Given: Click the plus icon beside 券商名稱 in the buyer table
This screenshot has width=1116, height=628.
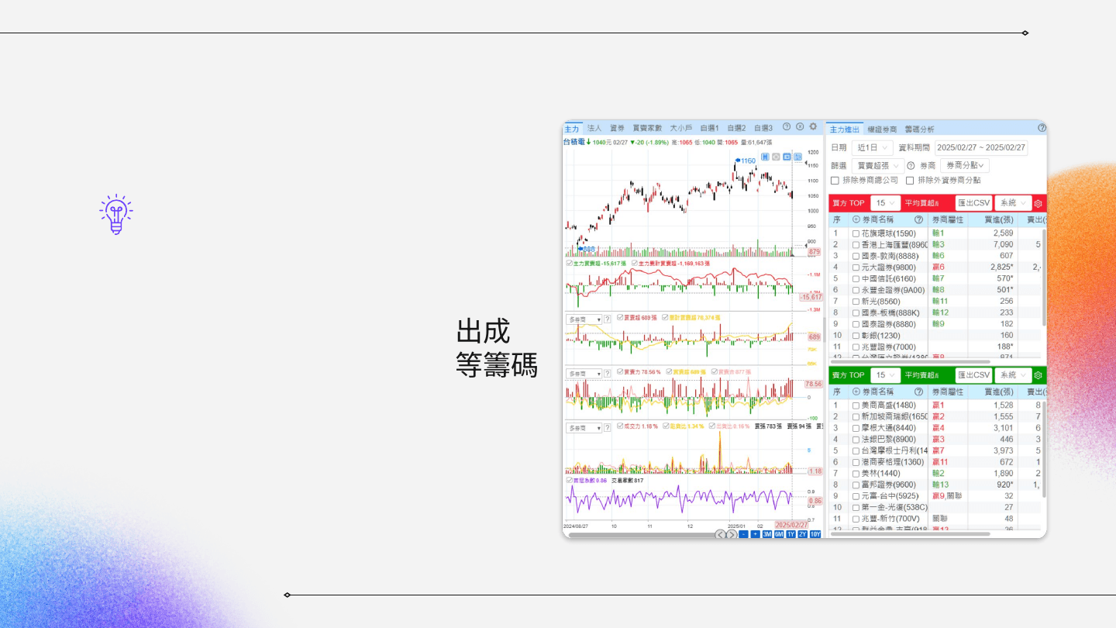Looking at the screenshot, I should click(856, 220).
